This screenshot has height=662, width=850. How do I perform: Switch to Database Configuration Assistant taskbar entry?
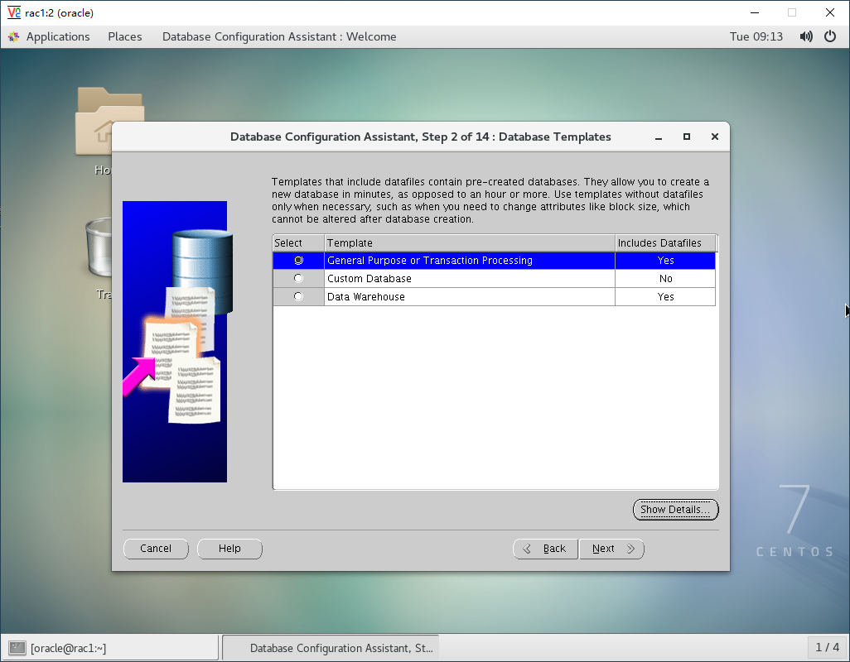[x=331, y=648]
